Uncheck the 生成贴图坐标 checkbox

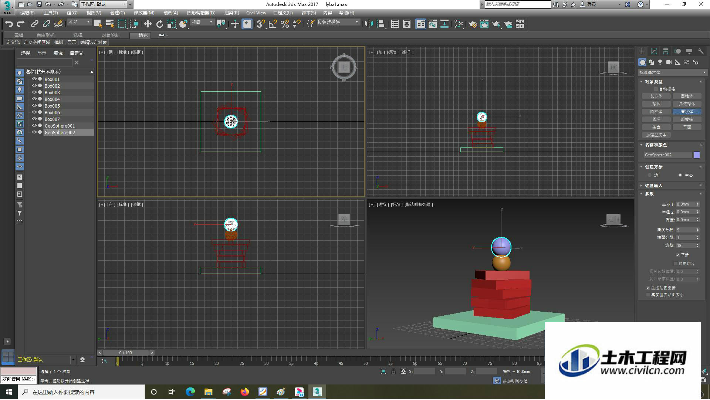[x=648, y=288]
